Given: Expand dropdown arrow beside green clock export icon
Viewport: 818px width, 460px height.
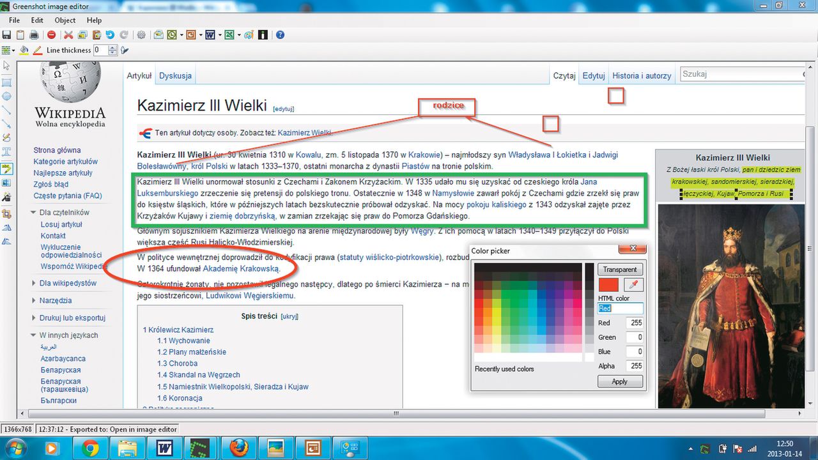Looking at the screenshot, I should 181,35.
